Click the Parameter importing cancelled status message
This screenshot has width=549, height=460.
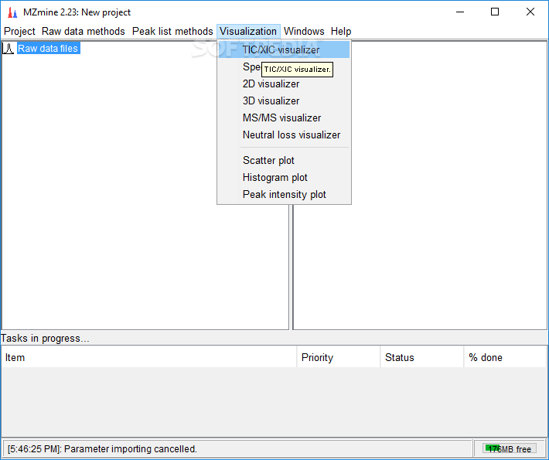102,449
